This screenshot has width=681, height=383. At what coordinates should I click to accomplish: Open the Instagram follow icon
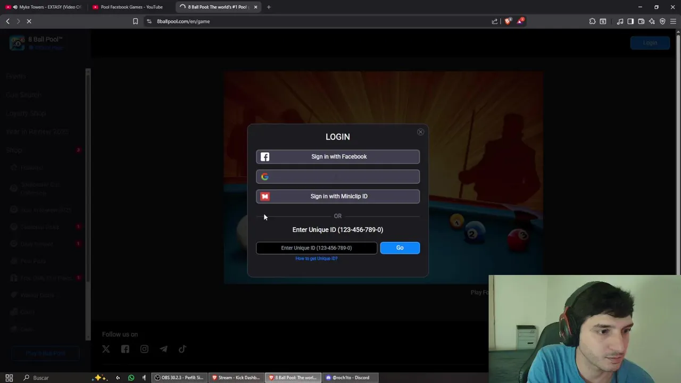click(144, 349)
